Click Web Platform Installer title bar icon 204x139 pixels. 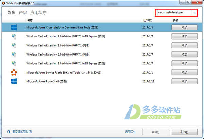coord(3,3)
